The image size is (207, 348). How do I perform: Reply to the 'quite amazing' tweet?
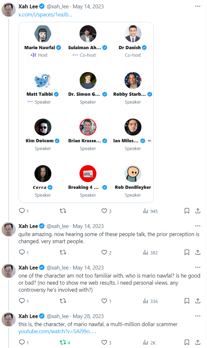click(22, 252)
